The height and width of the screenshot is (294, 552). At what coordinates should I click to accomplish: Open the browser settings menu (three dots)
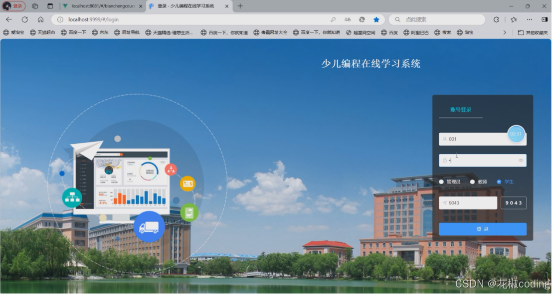click(x=530, y=19)
